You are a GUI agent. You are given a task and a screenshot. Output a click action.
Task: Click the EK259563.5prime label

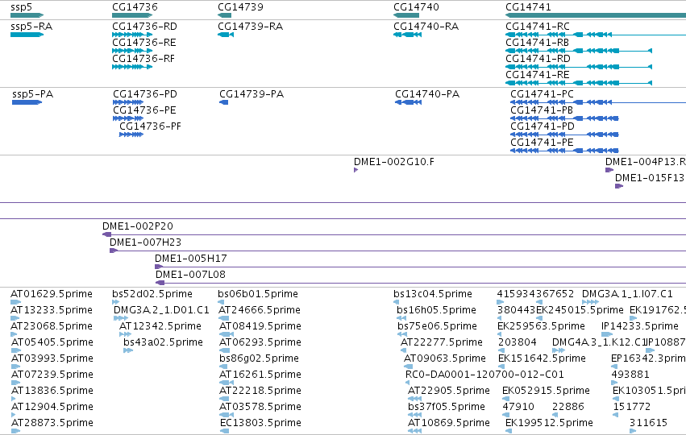541,326
